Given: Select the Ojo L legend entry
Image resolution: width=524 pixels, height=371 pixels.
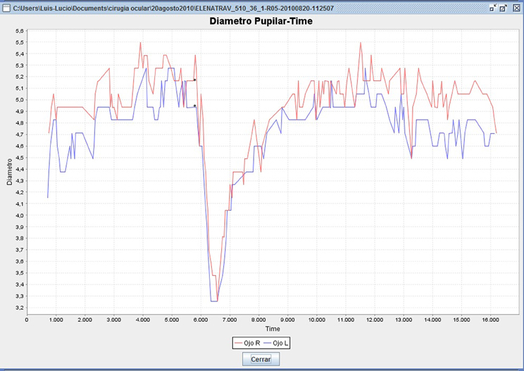Looking at the screenshot, I should [x=276, y=343].
